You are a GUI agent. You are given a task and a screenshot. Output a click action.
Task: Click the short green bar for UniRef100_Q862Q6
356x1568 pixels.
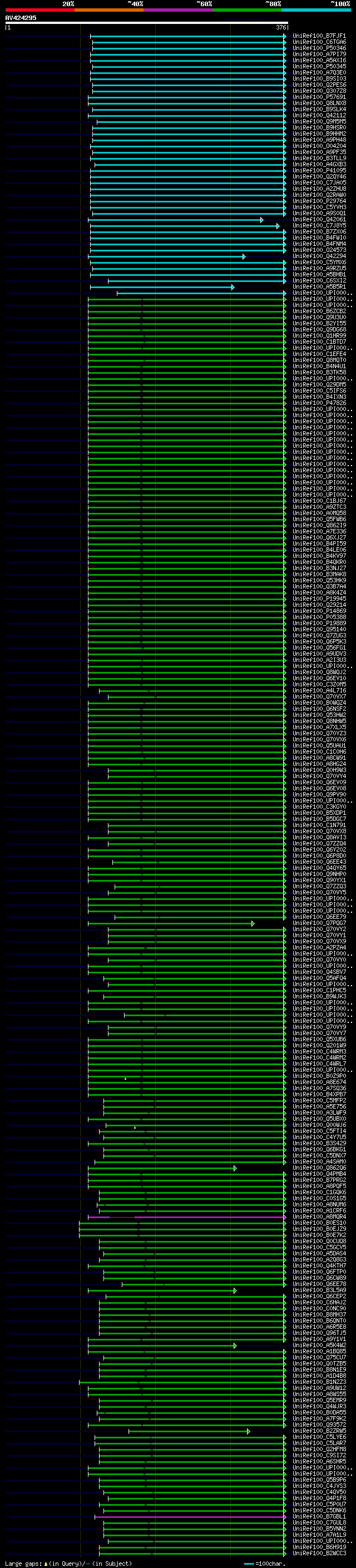point(162,1168)
